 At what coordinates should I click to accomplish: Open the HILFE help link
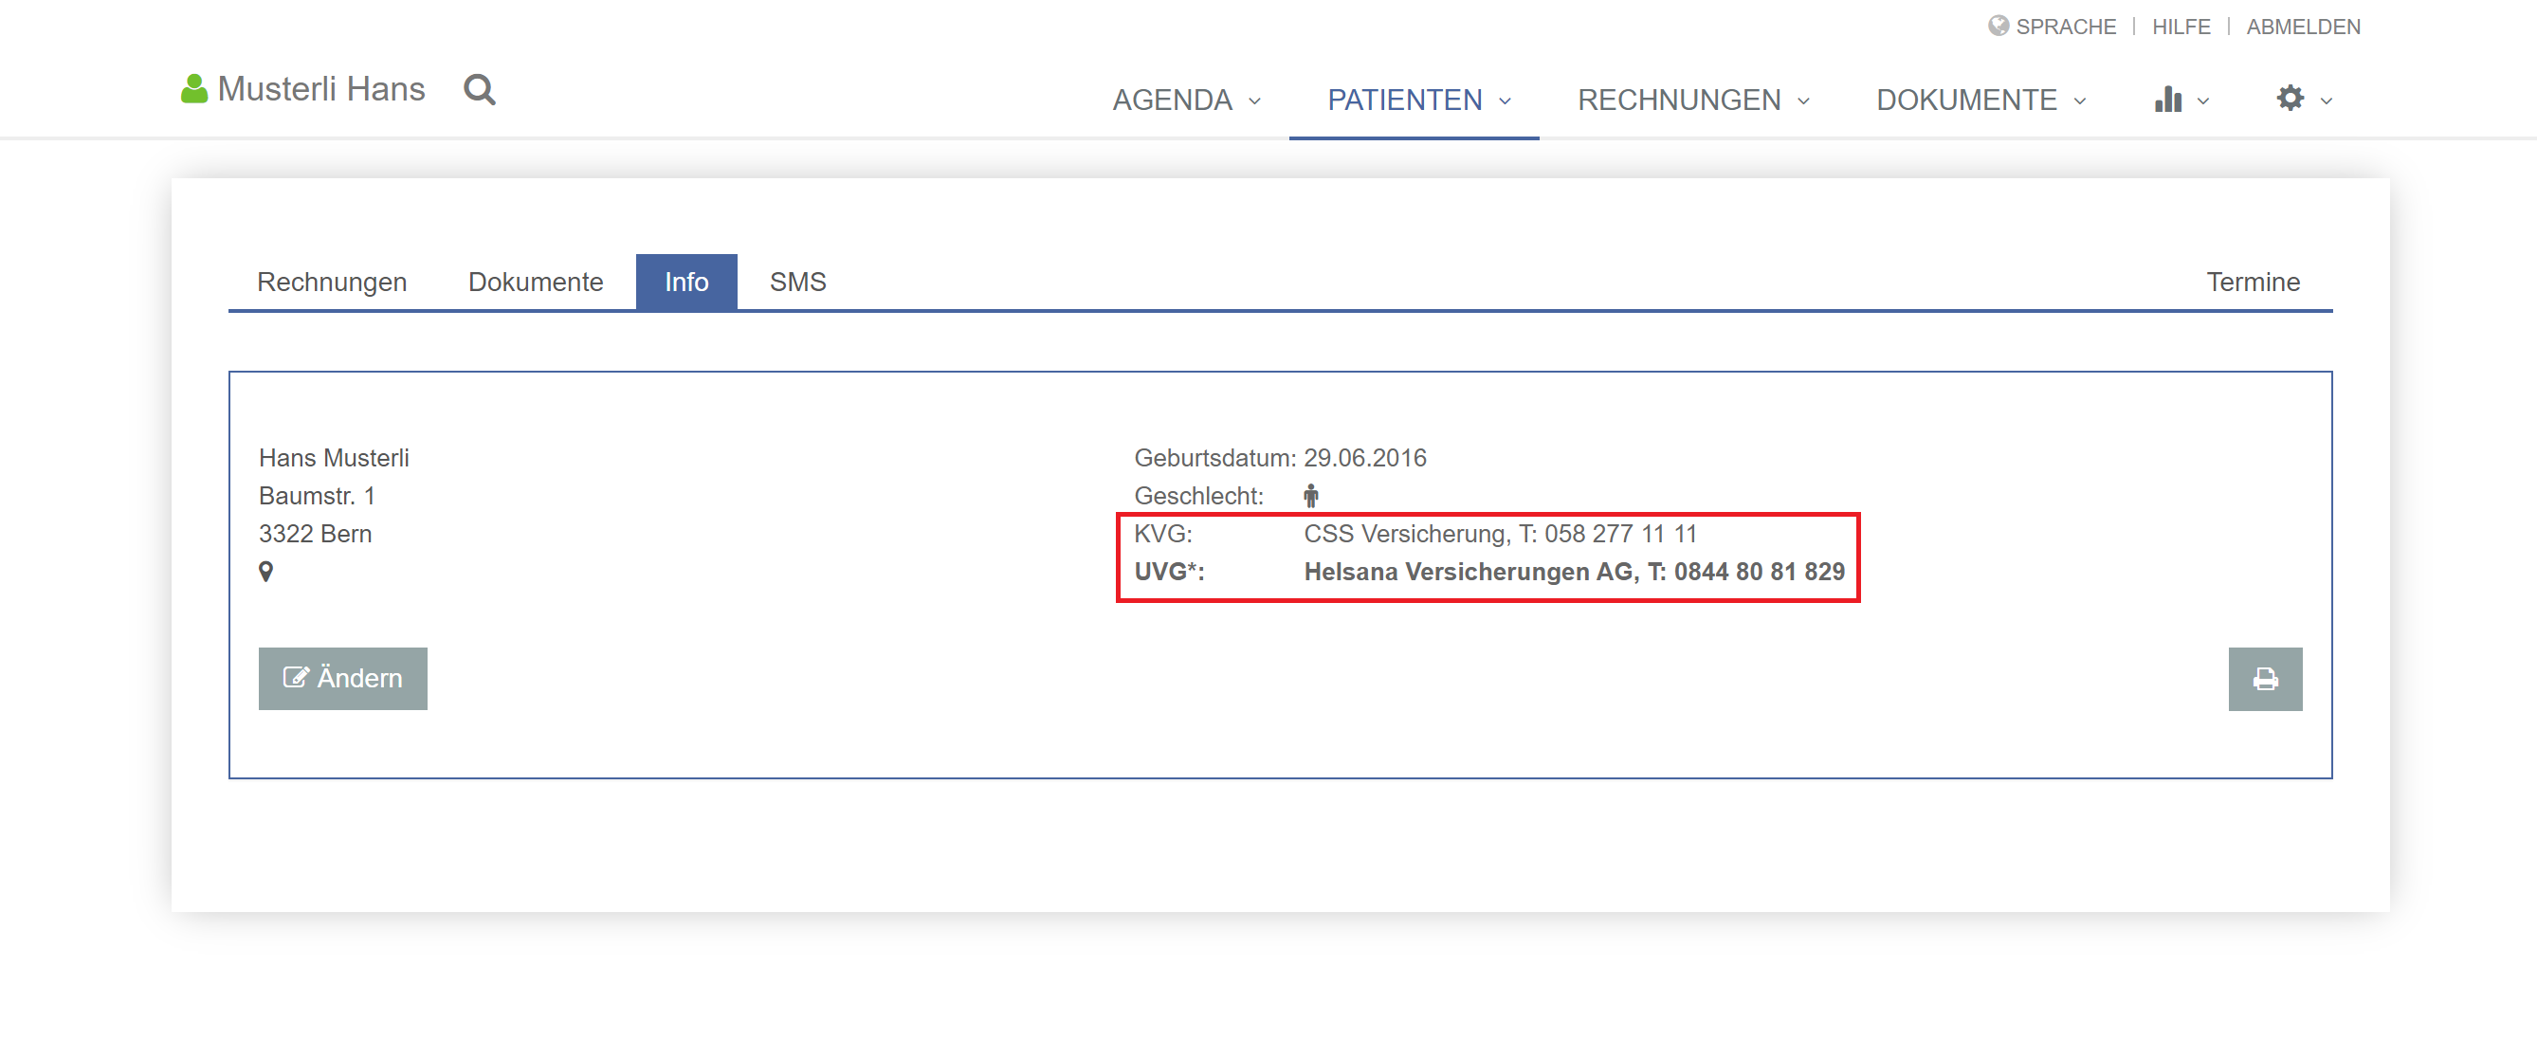(2181, 27)
